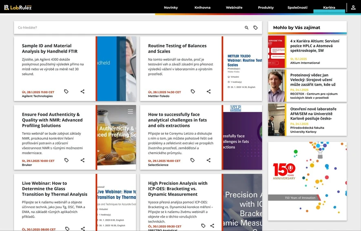
Task: Click date 'St, 29.1.2025 16:00 CET'
Action: [164, 161]
